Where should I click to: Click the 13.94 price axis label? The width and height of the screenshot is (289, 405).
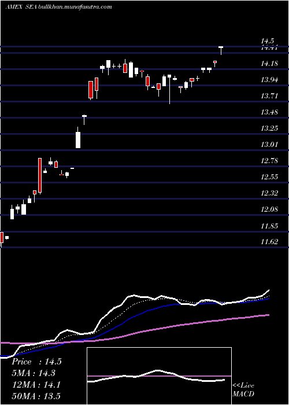click(269, 80)
